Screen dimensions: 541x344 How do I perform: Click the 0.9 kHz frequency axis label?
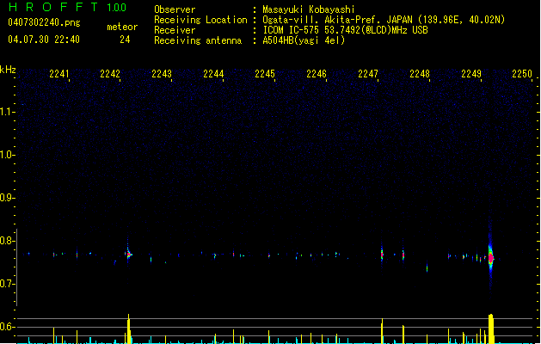tap(7, 198)
